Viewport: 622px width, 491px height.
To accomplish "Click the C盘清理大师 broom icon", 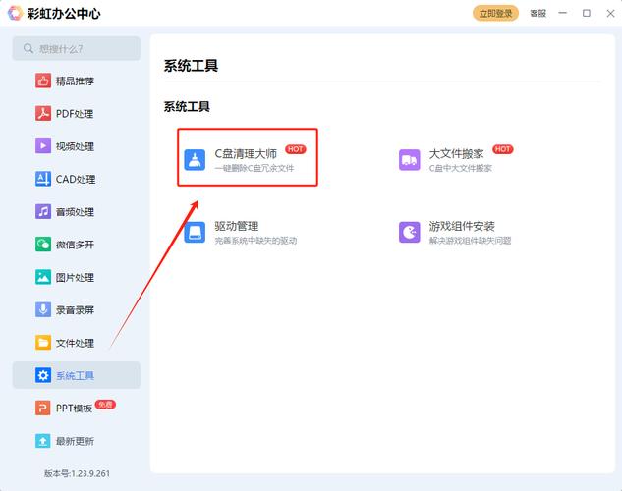I will tap(196, 160).
